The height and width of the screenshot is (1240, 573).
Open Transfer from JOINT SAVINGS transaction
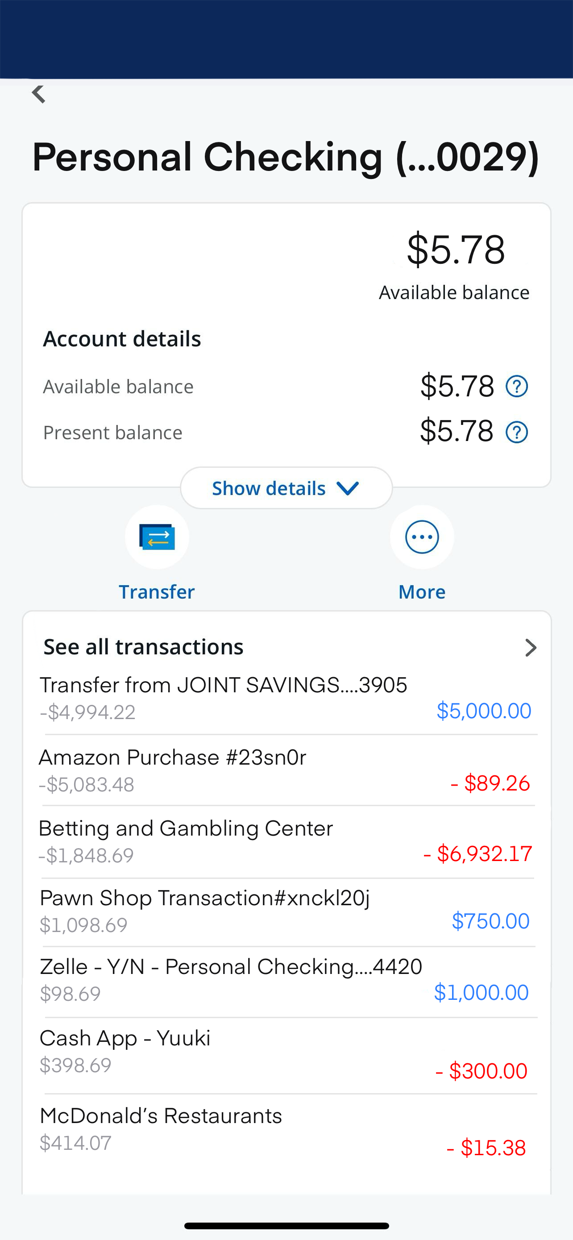point(223,686)
